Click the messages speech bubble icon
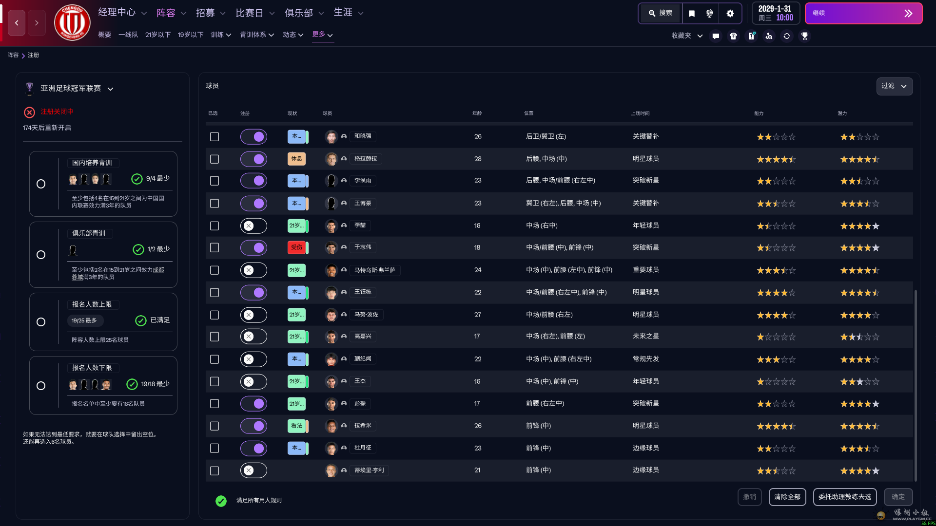 pos(716,36)
